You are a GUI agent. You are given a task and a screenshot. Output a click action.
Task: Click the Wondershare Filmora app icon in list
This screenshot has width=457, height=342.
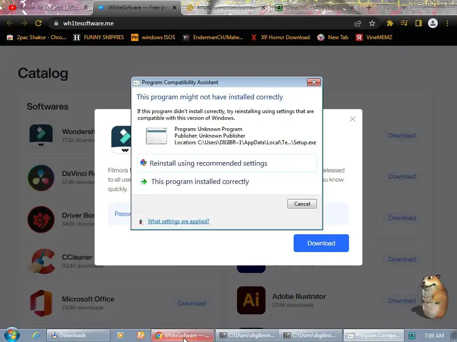[x=41, y=135]
